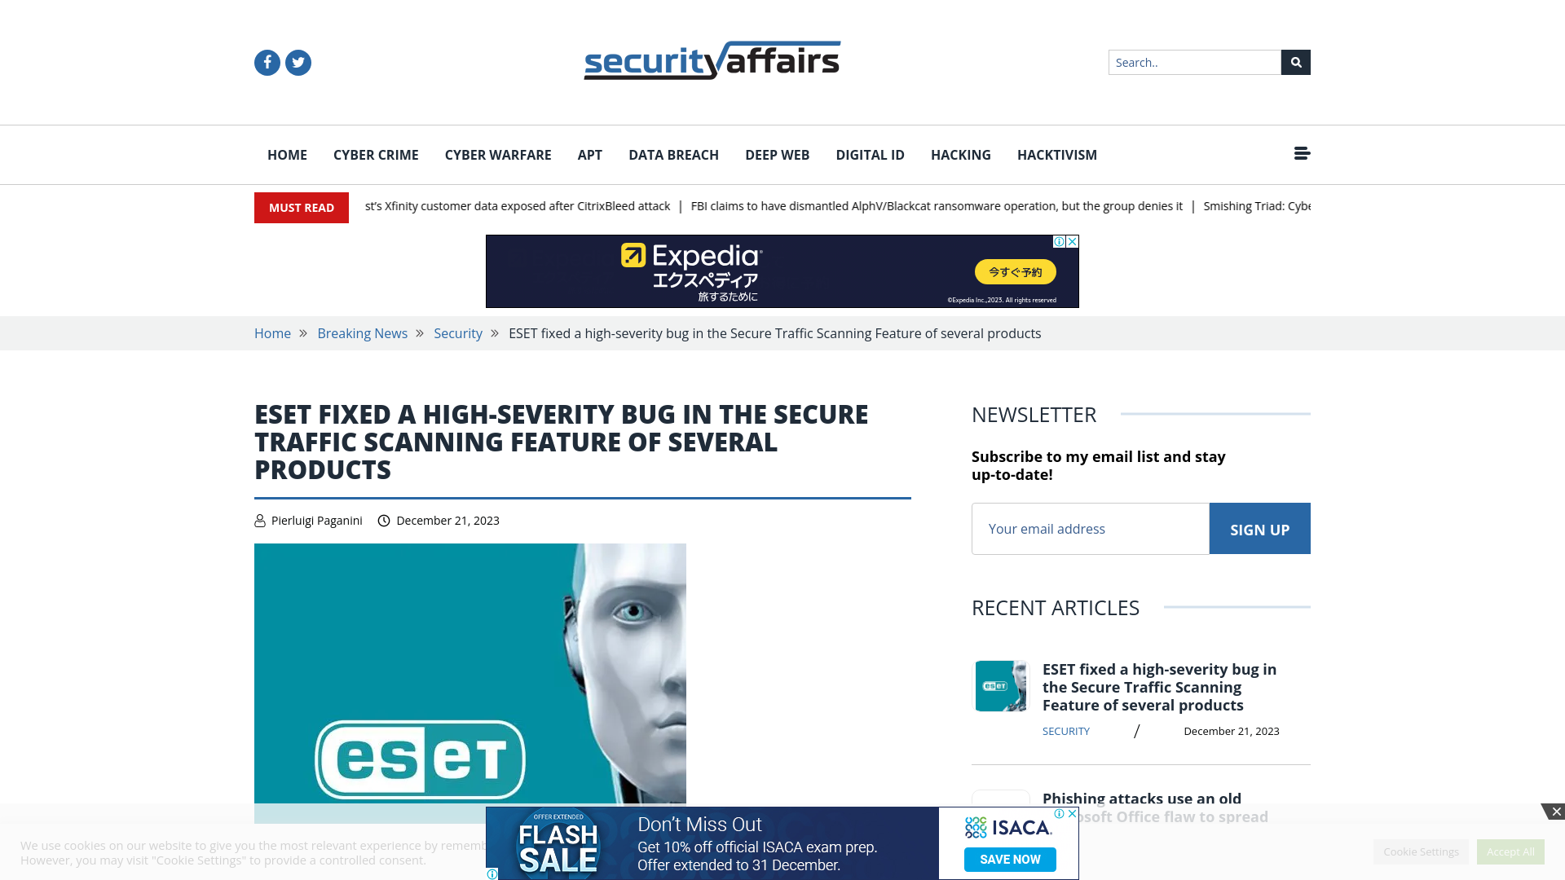
Task: Click the hamburger menu icon
Action: click(1302, 152)
